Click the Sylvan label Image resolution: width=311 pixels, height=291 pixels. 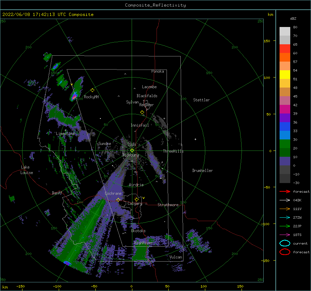click(132, 102)
